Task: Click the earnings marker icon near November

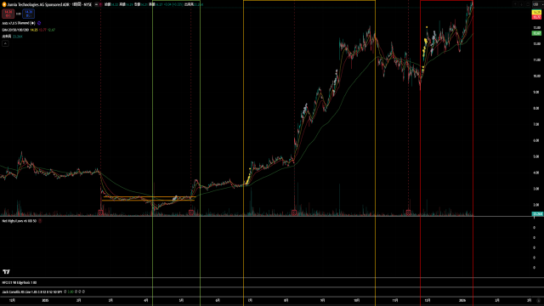Action: pyautogui.click(x=408, y=212)
